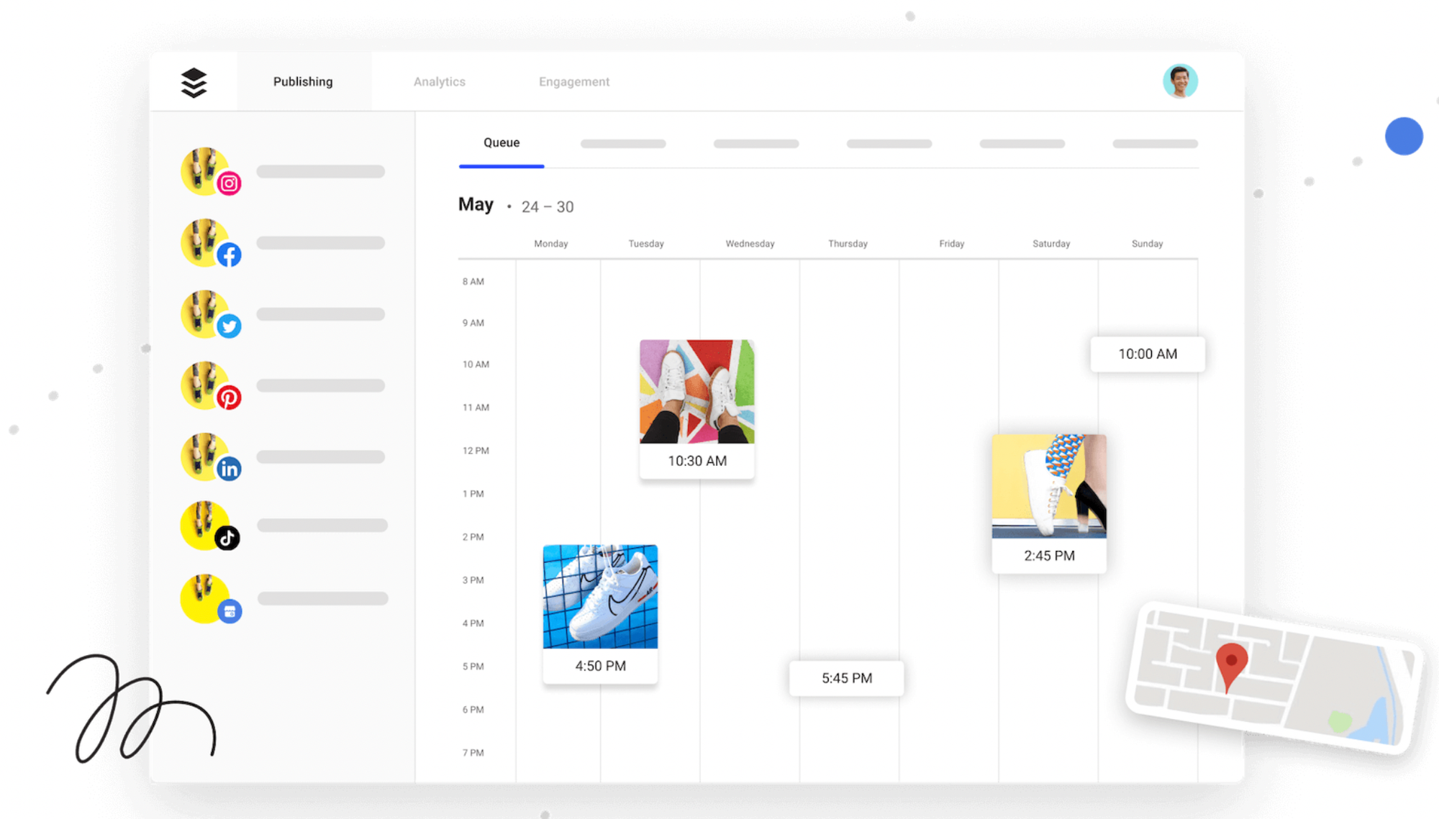
Task: Click the Friday column header
Action: coord(951,244)
